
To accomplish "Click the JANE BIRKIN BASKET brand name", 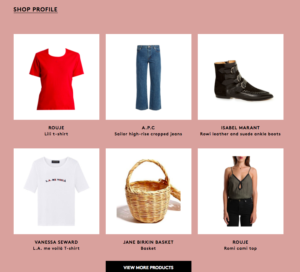I will (148, 242).
